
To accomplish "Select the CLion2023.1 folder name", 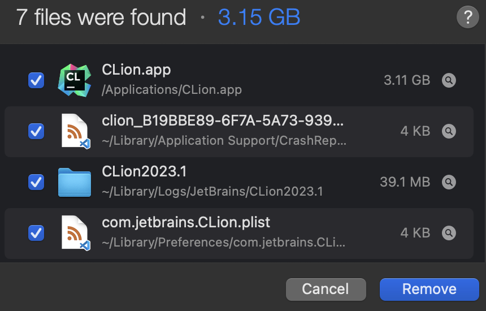I will 144,172.
